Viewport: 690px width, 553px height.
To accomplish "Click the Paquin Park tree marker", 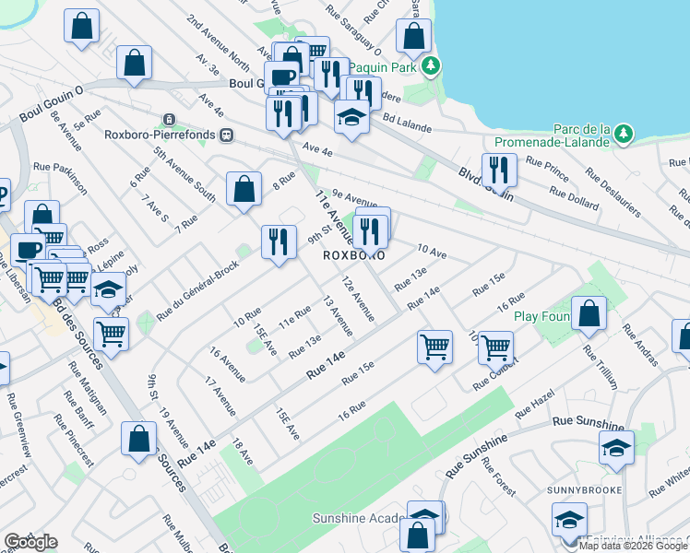I will click(431, 66).
